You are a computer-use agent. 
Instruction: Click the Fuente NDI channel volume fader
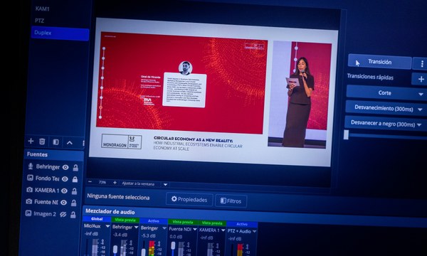(173, 245)
